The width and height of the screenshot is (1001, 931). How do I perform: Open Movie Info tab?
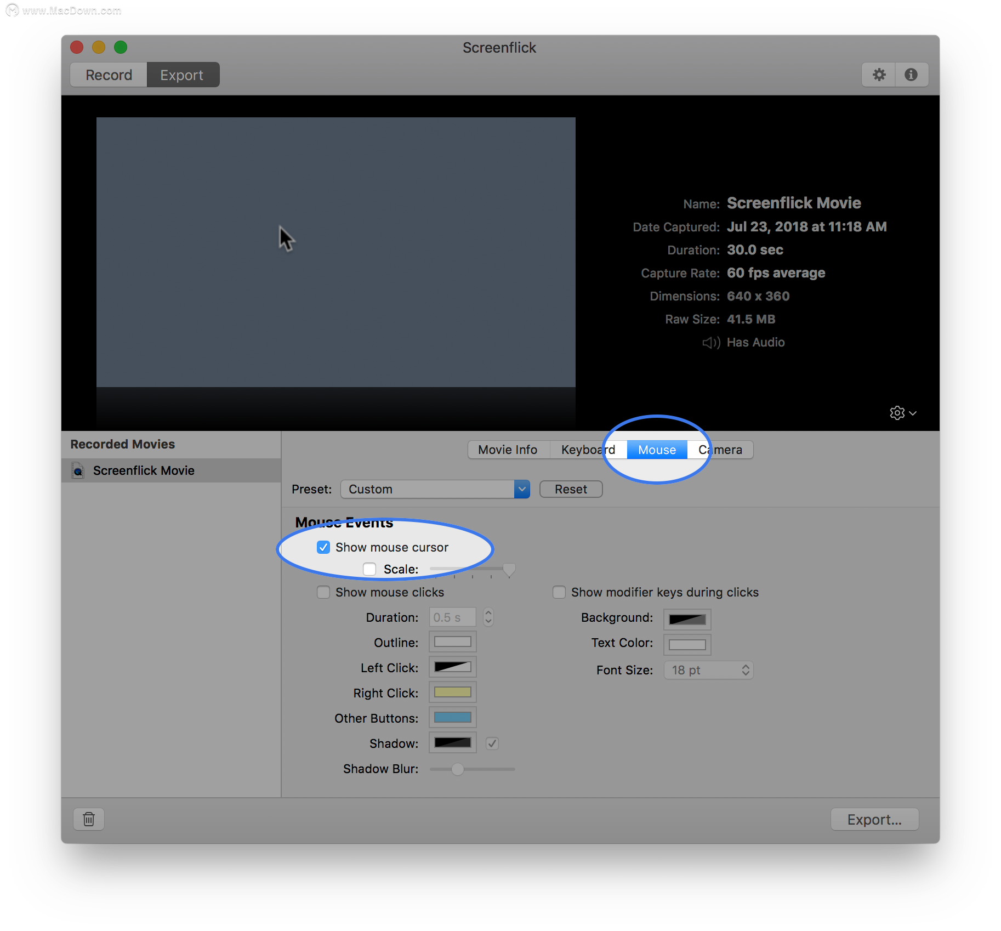tap(508, 450)
